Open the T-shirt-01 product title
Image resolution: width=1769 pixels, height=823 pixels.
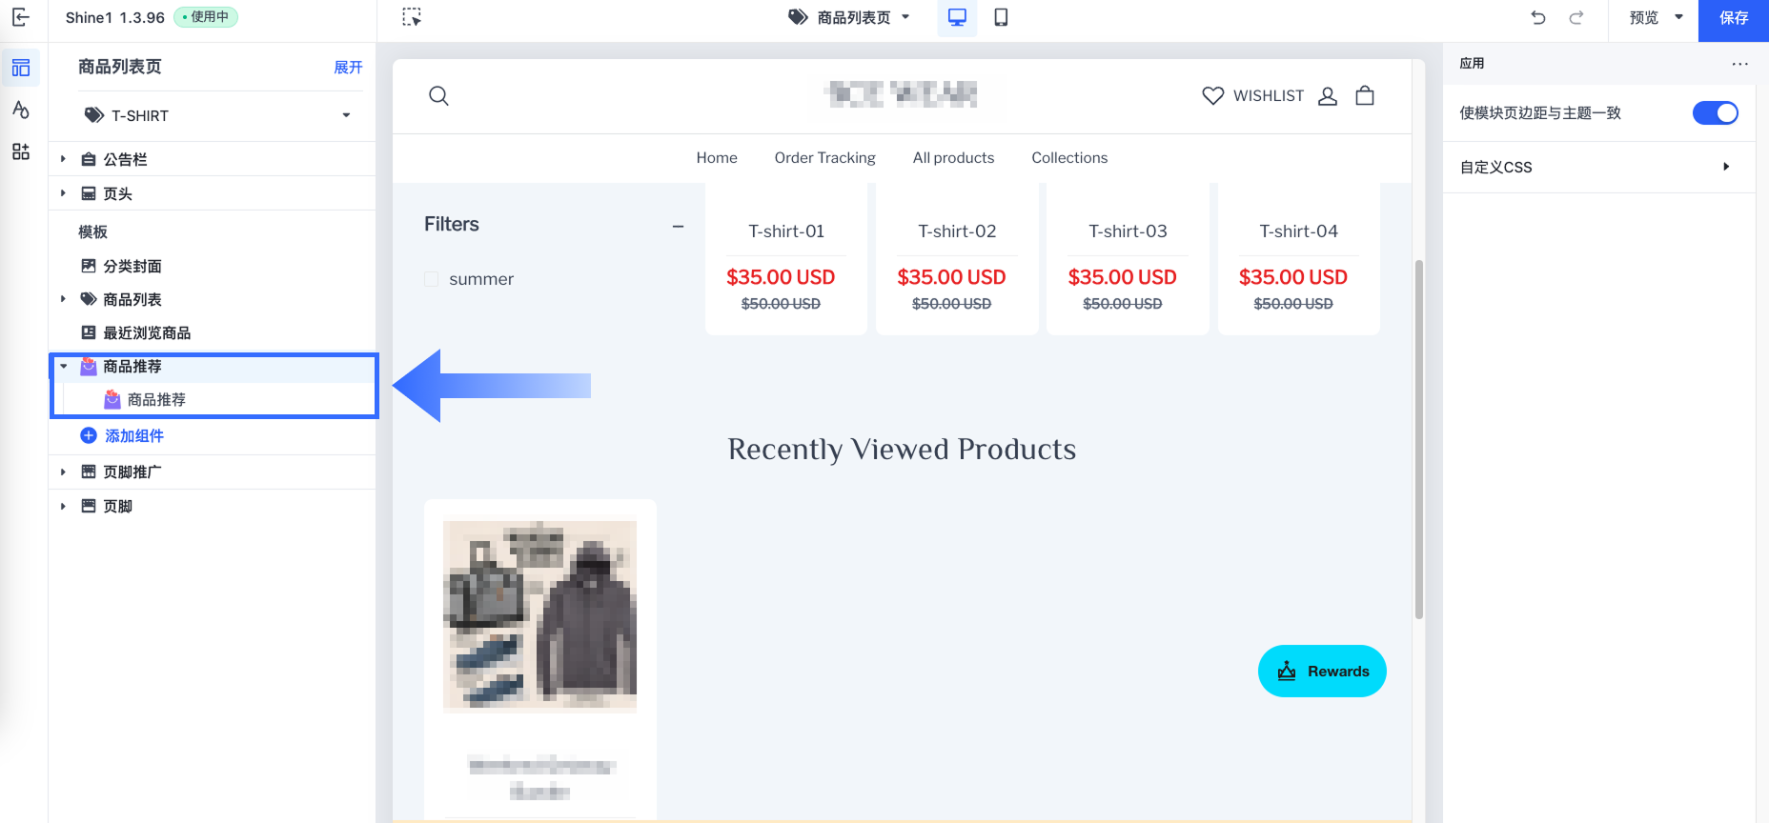coord(786,231)
